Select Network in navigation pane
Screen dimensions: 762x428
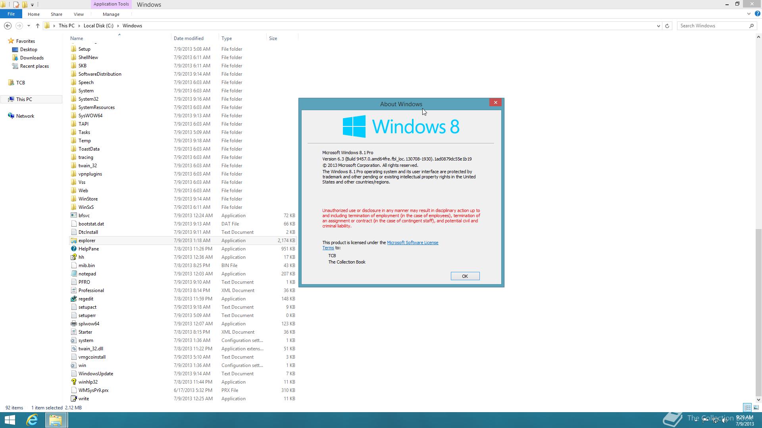(x=25, y=116)
